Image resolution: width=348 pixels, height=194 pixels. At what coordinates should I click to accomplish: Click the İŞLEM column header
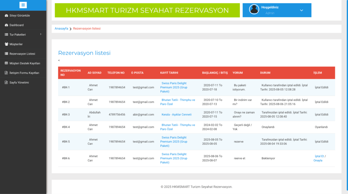(318, 73)
